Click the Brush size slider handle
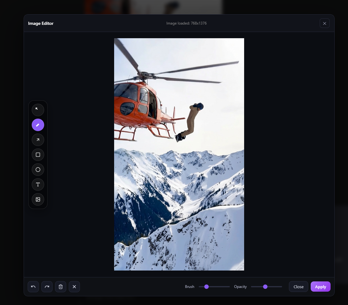This screenshot has height=305, width=348. 206,287
